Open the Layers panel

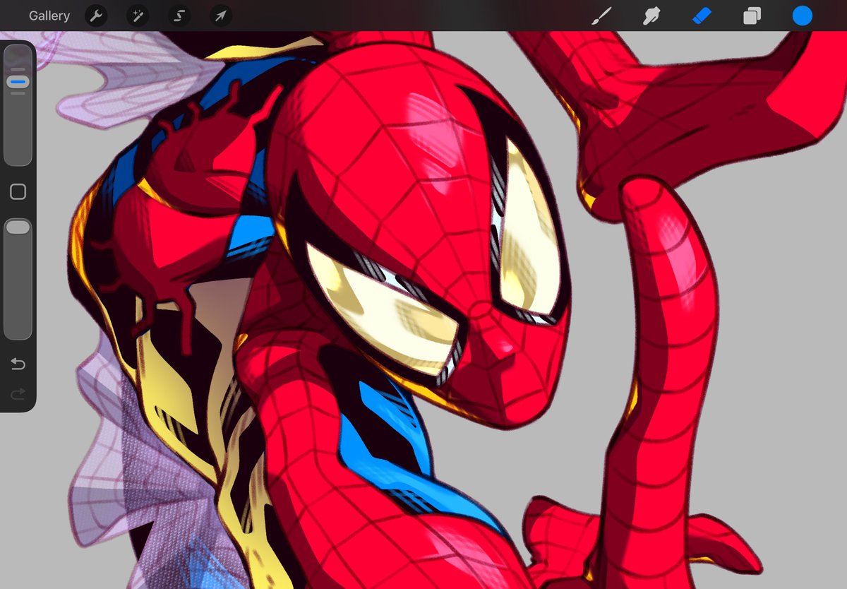pos(752,16)
